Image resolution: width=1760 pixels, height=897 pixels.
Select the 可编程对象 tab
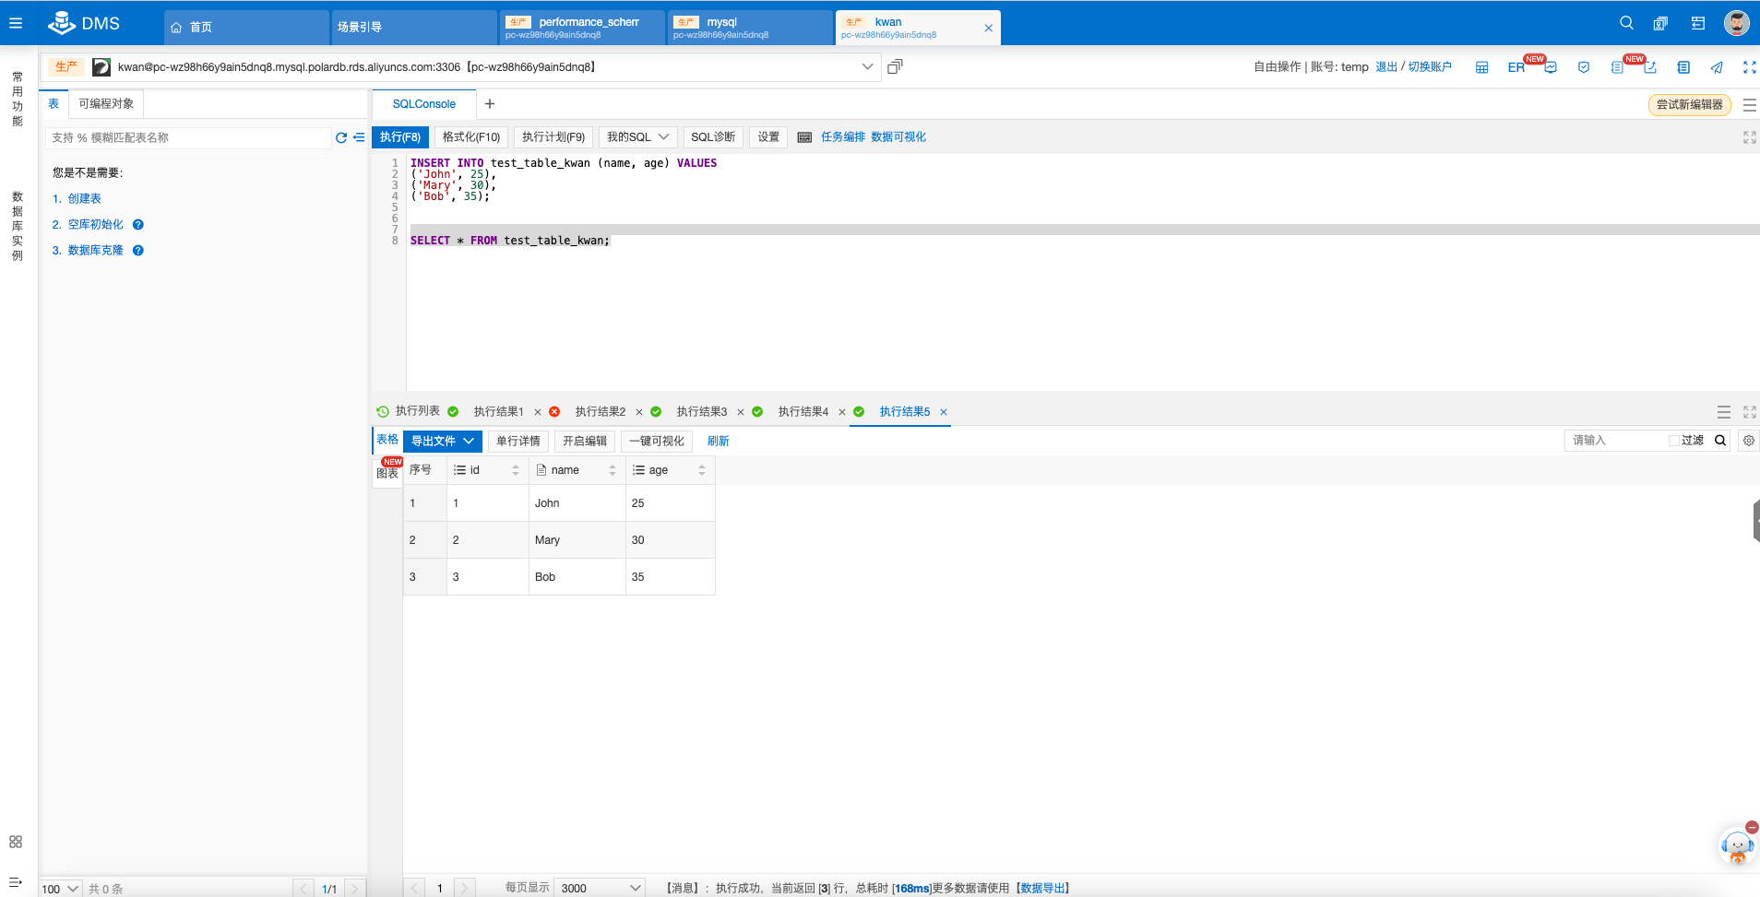(x=106, y=104)
